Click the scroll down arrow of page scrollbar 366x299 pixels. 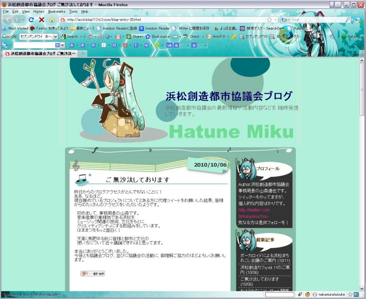coord(362,289)
